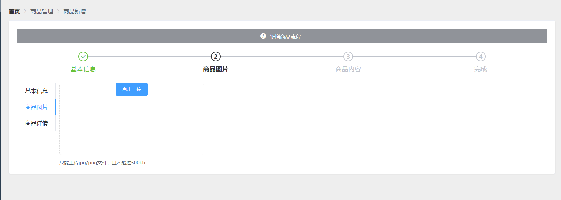Click the info icon in 新增商品流程 banner
Image resolution: width=561 pixels, height=200 pixels.
point(263,36)
